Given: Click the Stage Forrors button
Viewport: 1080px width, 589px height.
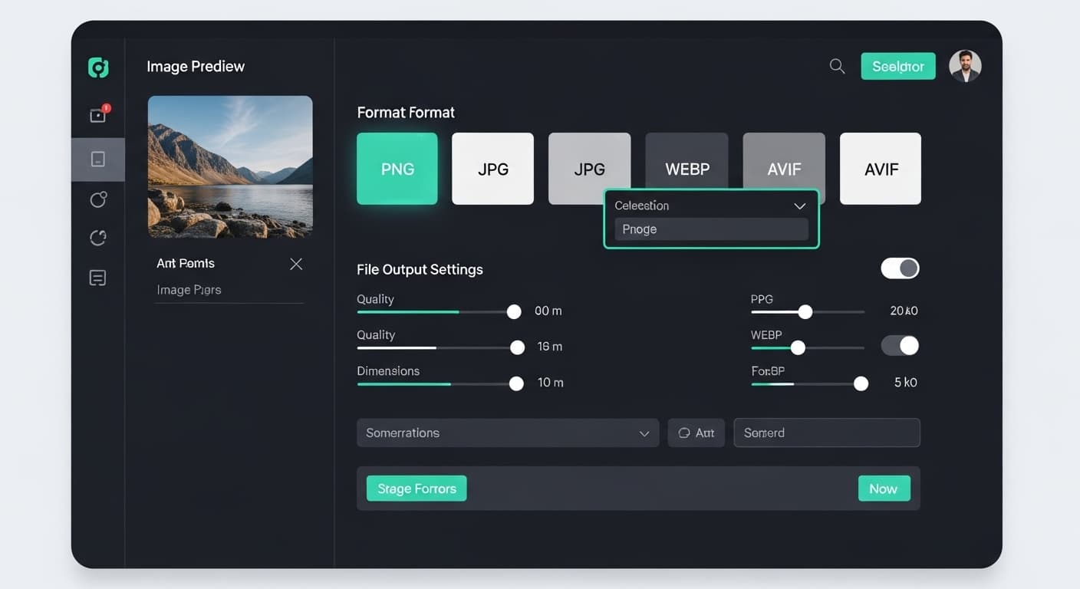Looking at the screenshot, I should pos(417,488).
